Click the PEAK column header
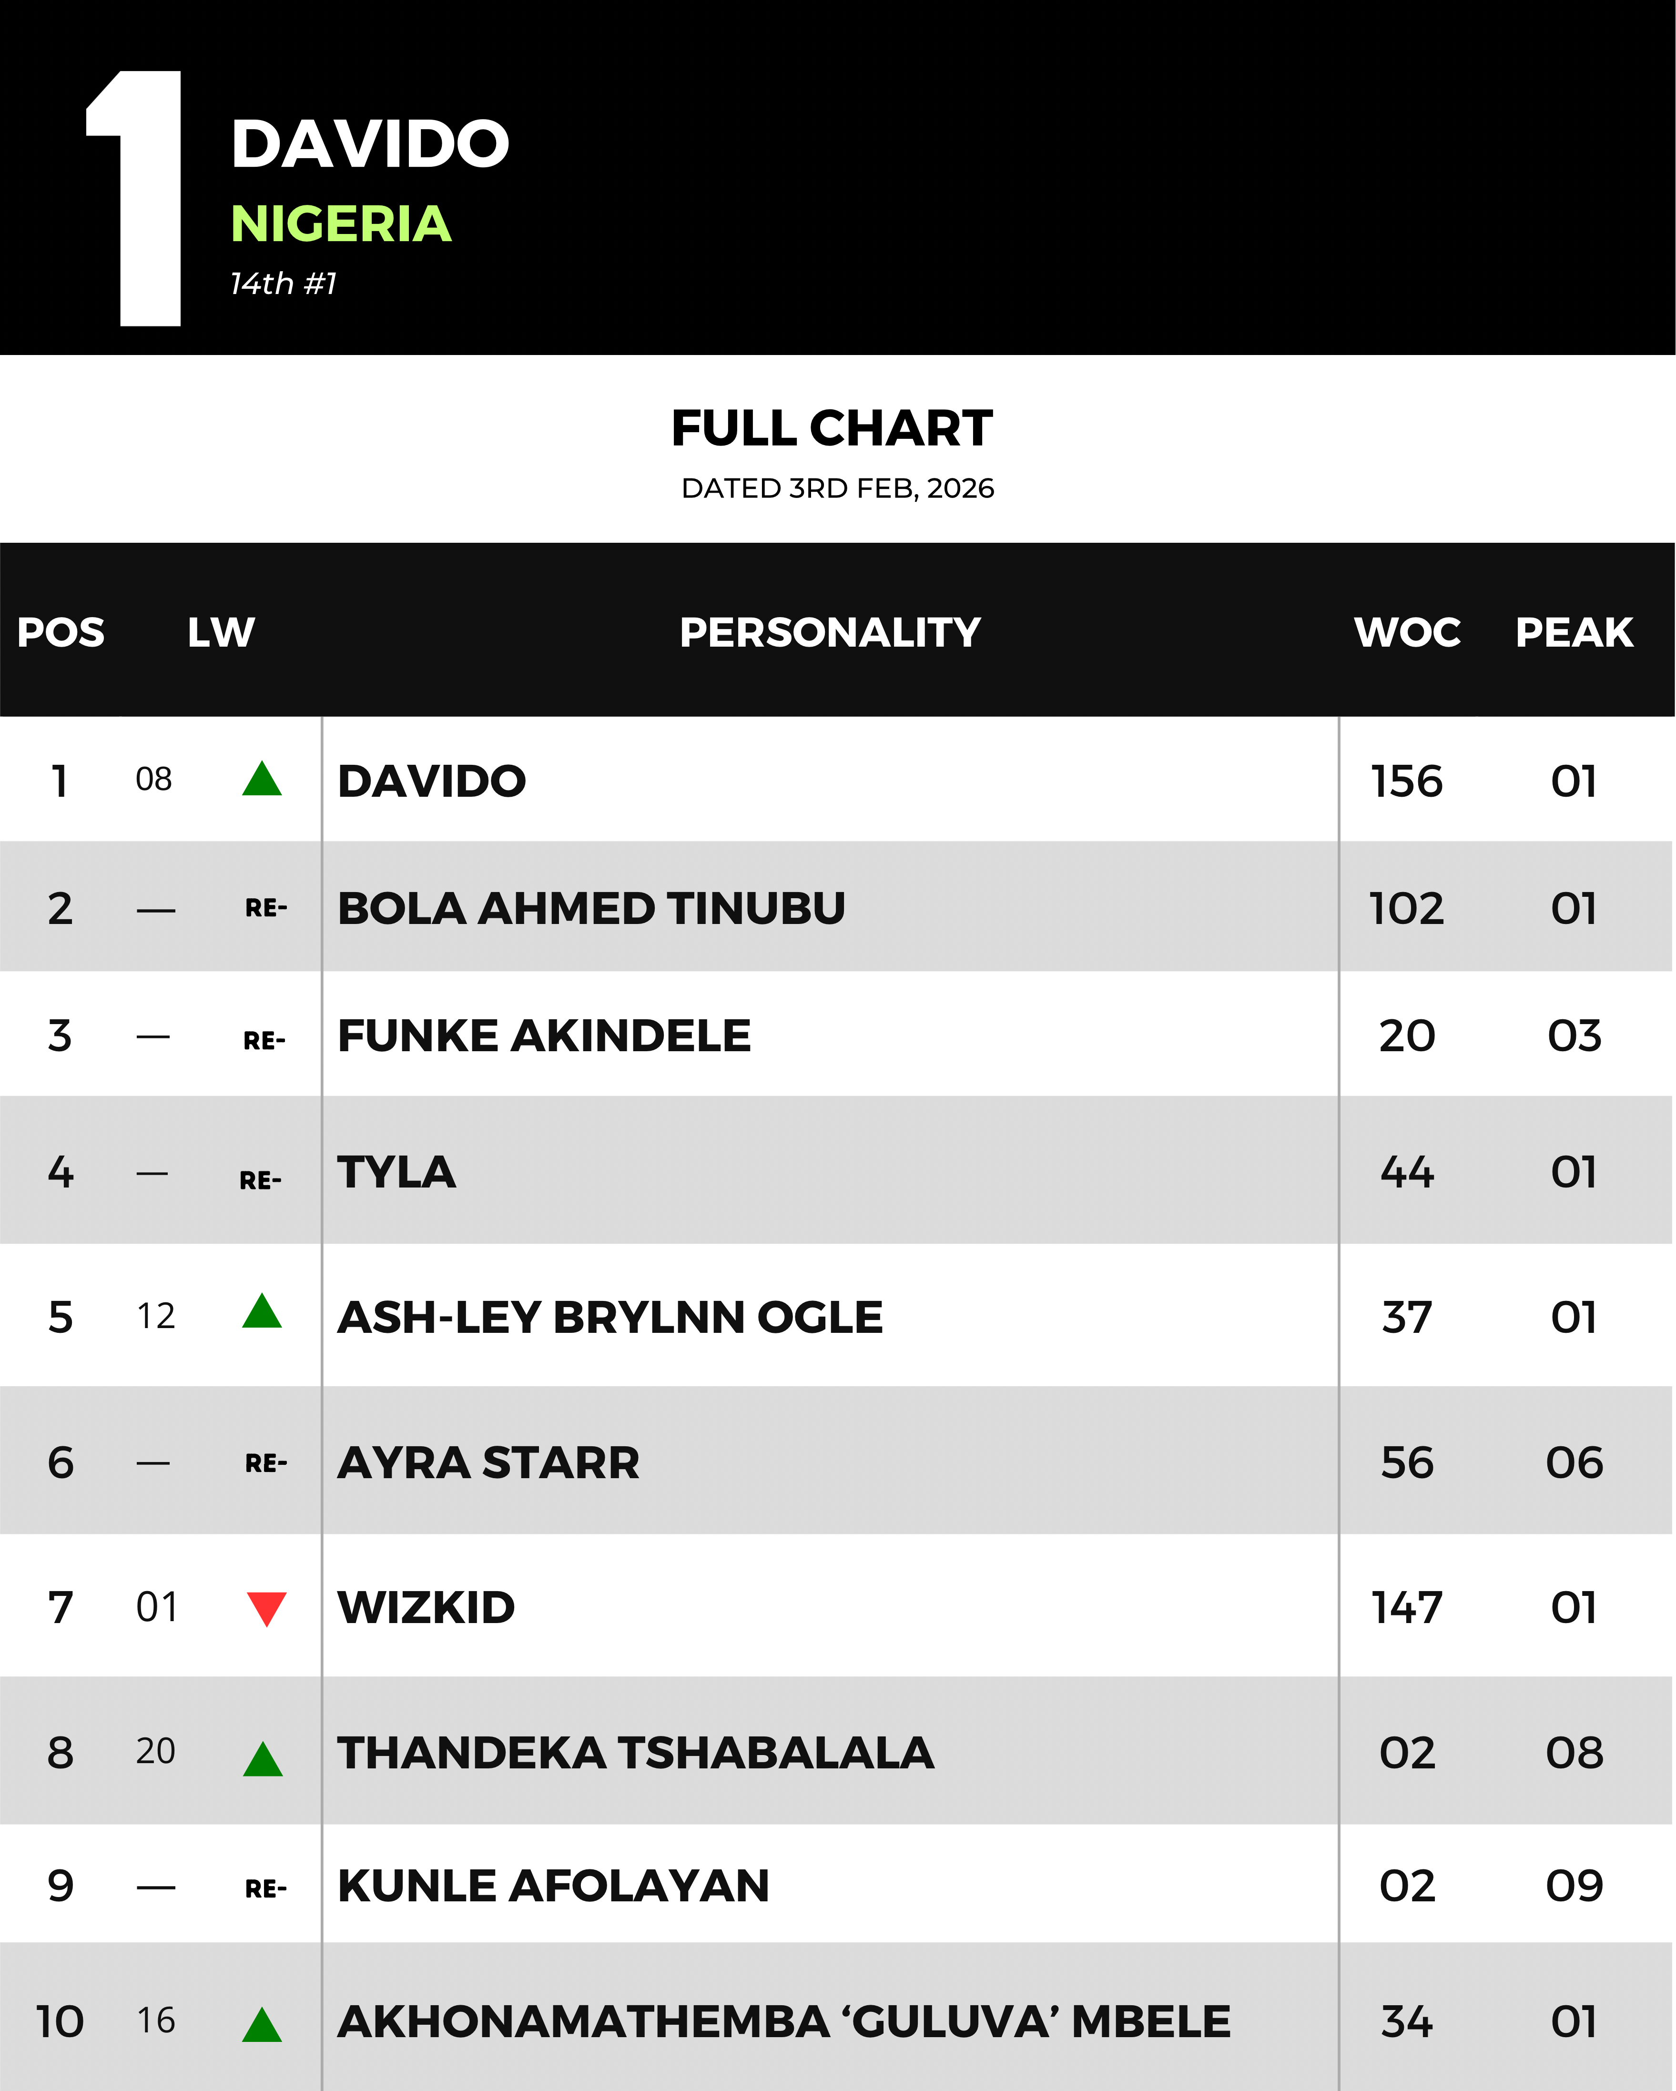 (1573, 632)
